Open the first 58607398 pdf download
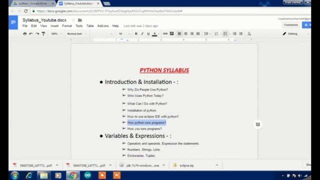The height and width of the screenshot is (180, 320). point(32,165)
